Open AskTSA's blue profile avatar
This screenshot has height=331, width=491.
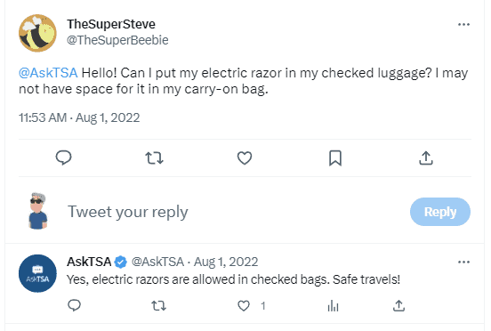(37, 273)
